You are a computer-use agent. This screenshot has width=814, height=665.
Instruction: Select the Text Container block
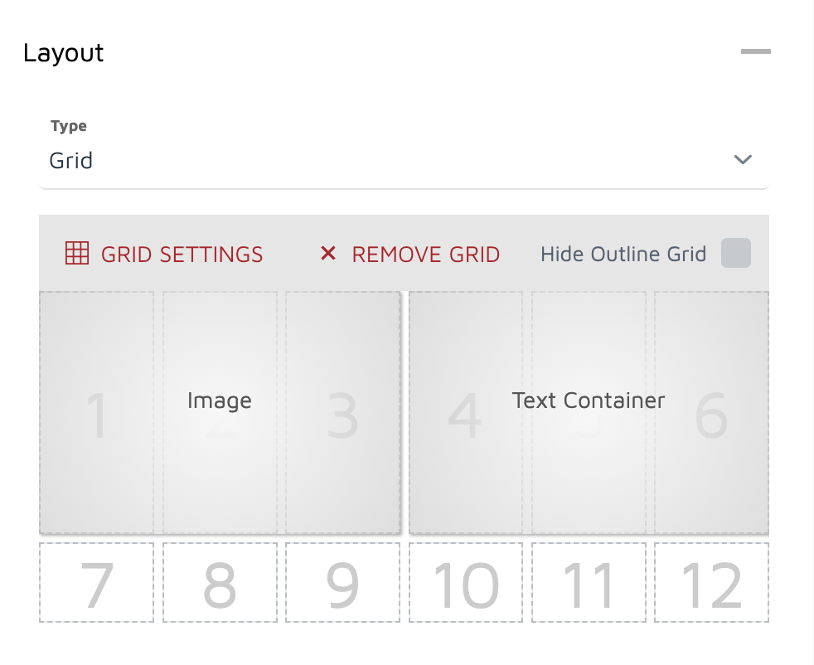589,400
